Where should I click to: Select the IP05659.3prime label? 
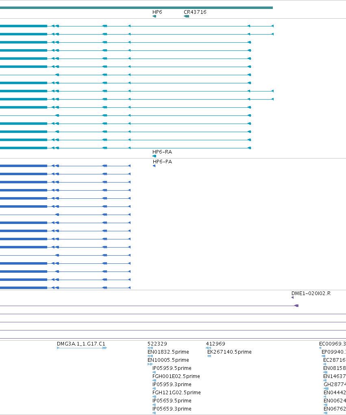coord(172,409)
